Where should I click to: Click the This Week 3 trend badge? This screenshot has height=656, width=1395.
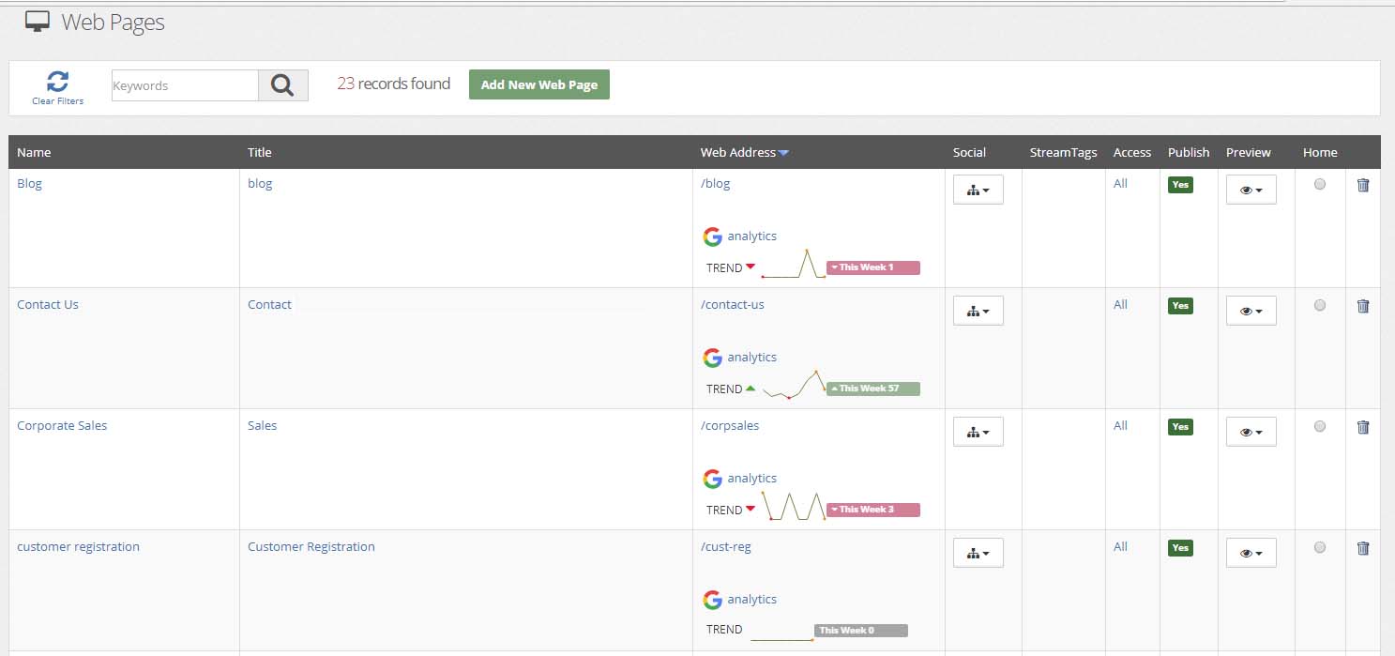(873, 510)
